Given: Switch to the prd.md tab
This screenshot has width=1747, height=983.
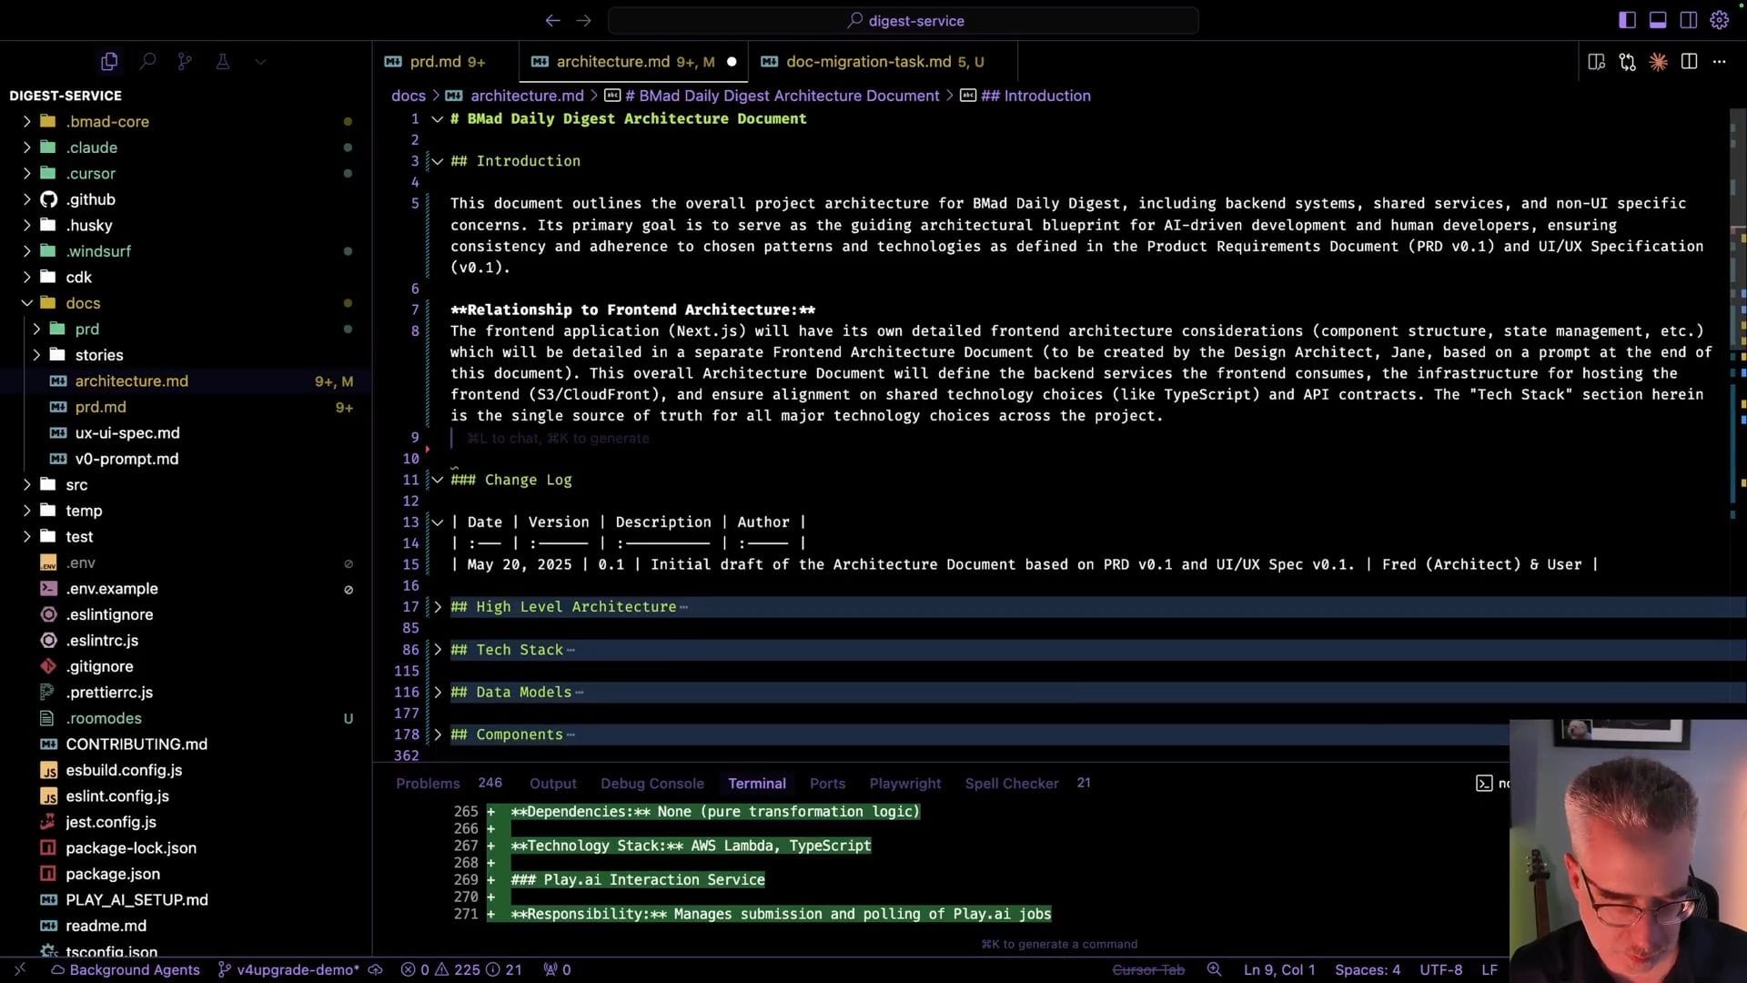Looking at the screenshot, I should [435, 61].
